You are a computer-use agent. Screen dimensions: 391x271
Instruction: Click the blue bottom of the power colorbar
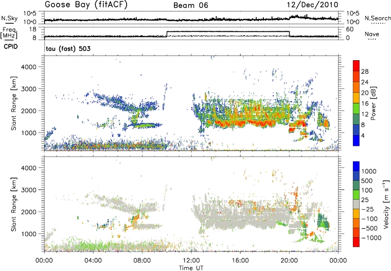tap(356, 140)
